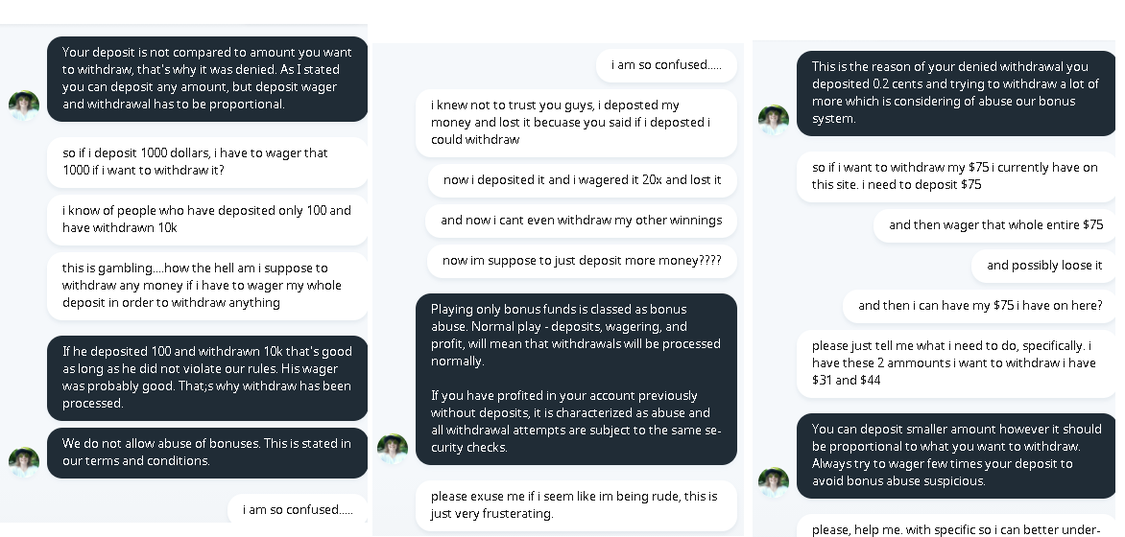This screenshot has height=537, width=1125.
Task: Select "cant even withdraw my other winnings" bubble
Action: [x=581, y=221]
